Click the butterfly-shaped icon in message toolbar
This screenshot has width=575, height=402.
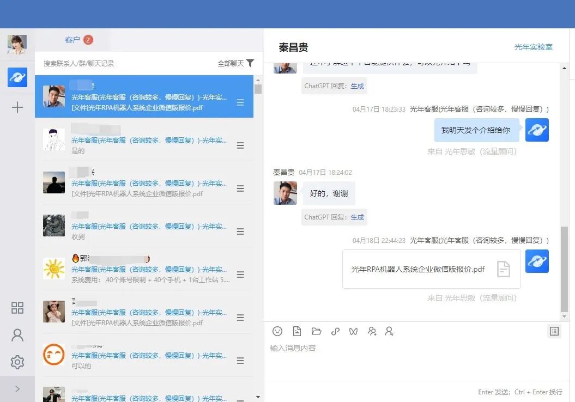pyautogui.click(x=353, y=332)
